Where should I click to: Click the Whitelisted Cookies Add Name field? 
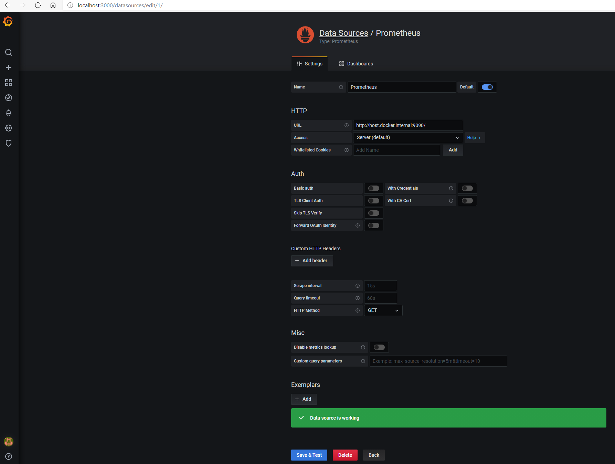pyautogui.click(x=396, y=150)
